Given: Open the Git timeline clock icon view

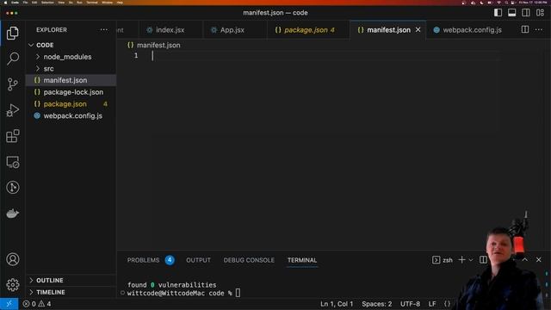Looking at the screenshot, I should point(13,188).
